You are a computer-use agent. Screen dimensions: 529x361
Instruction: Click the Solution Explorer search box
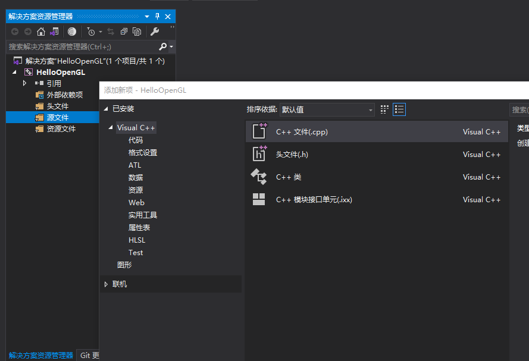click(x=77, y=46)
